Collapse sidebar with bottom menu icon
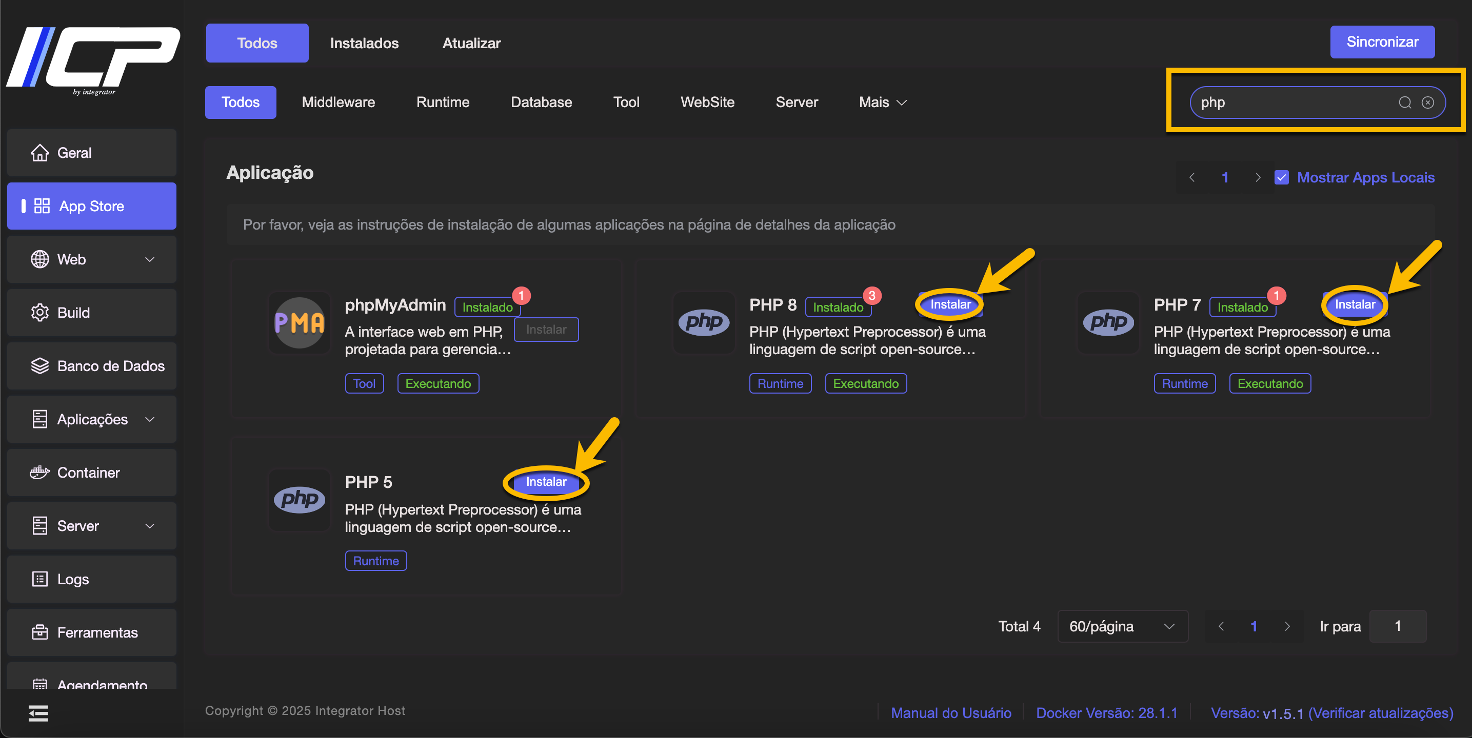The width and height of the screenshot is (1472, 738). [x=38, y=713]
